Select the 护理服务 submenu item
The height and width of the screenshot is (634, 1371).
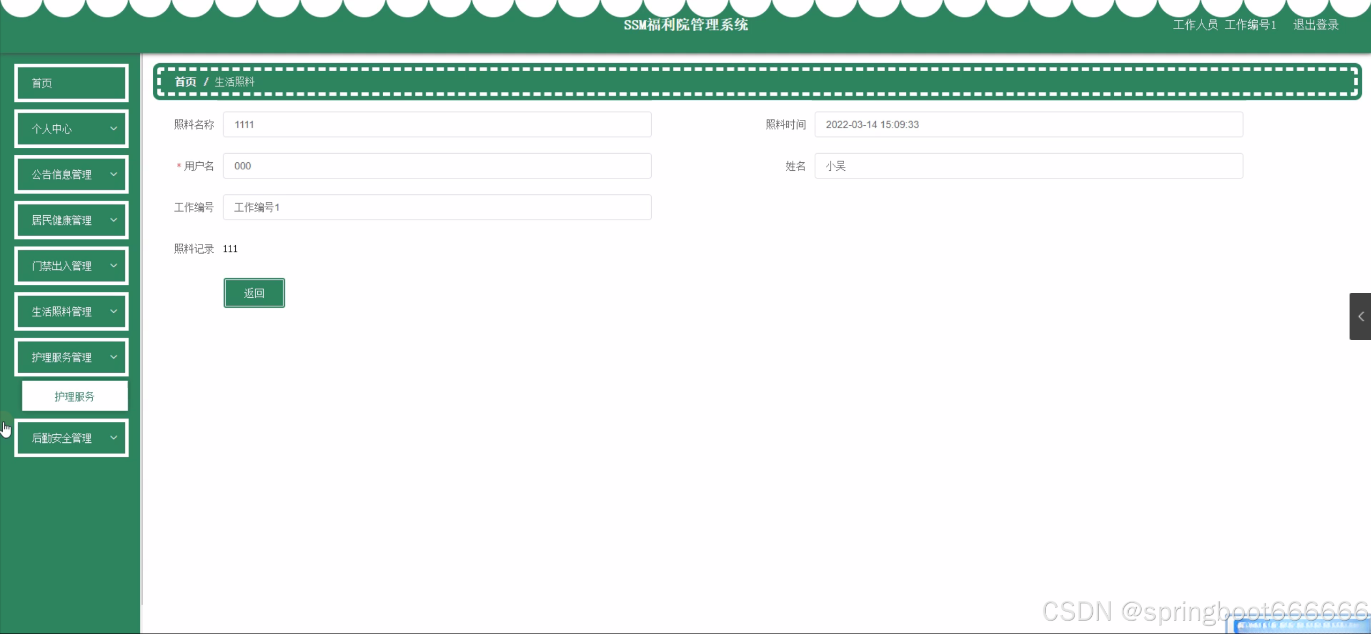click(74, 396)
